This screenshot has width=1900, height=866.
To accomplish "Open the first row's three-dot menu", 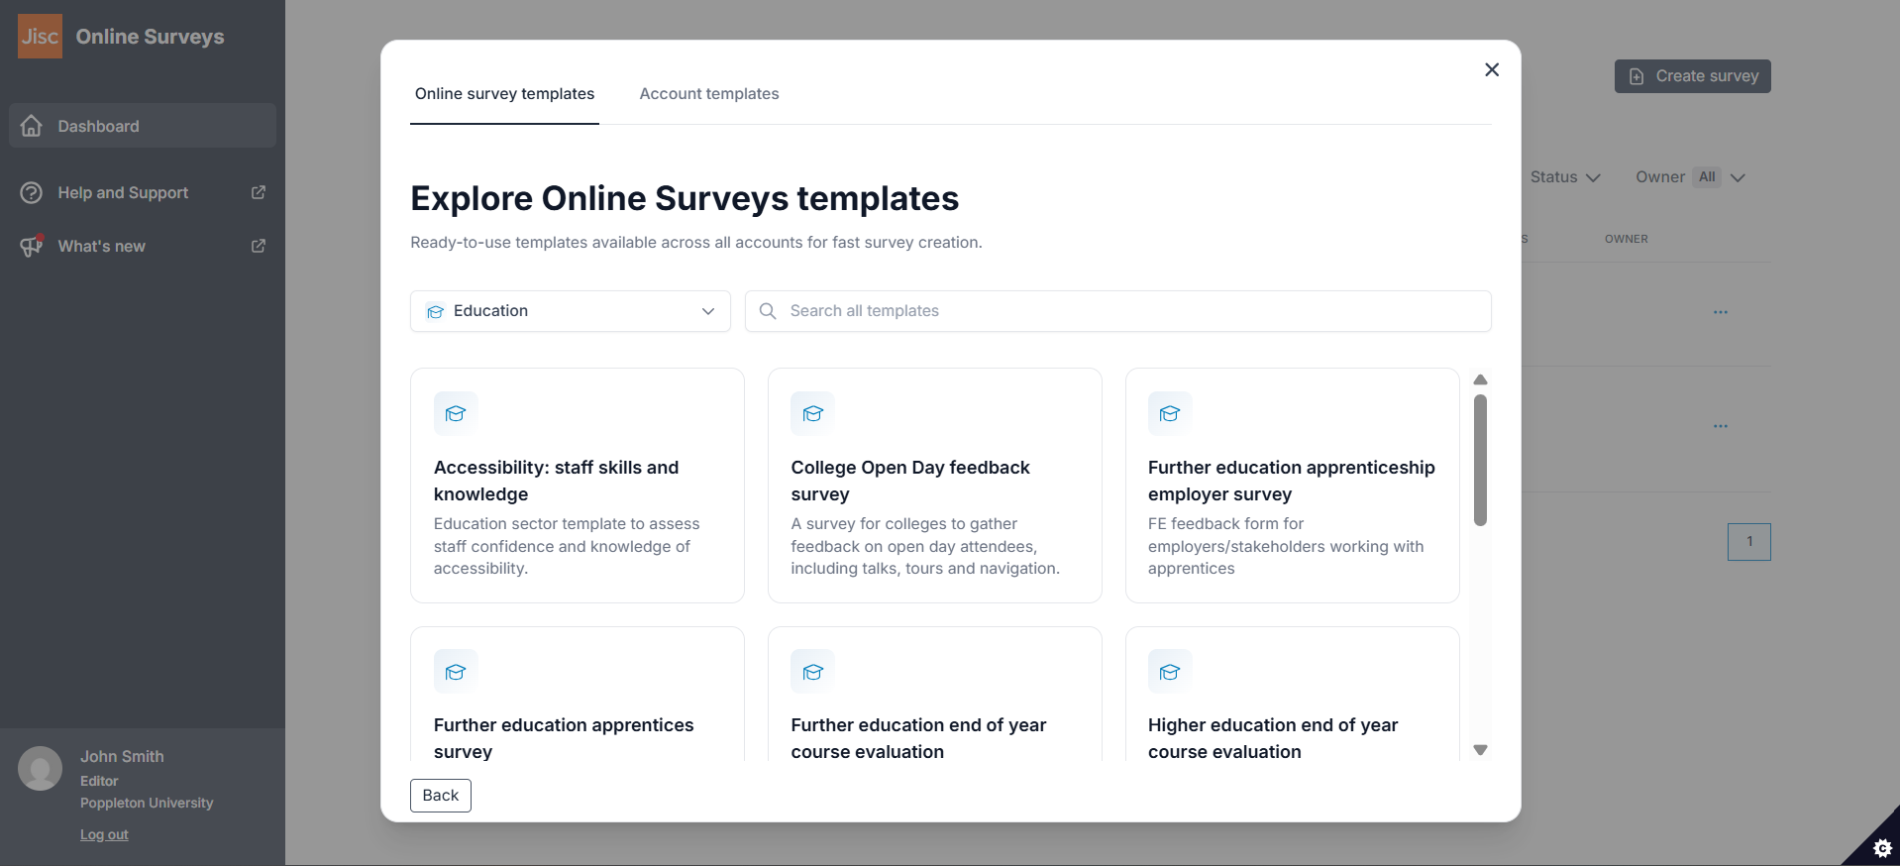I will 1721,312.
